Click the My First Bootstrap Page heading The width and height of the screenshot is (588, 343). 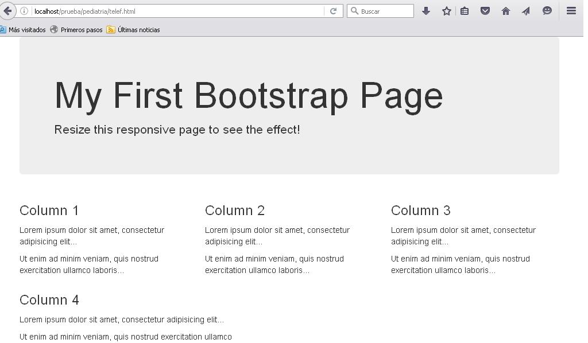(248, 96)
